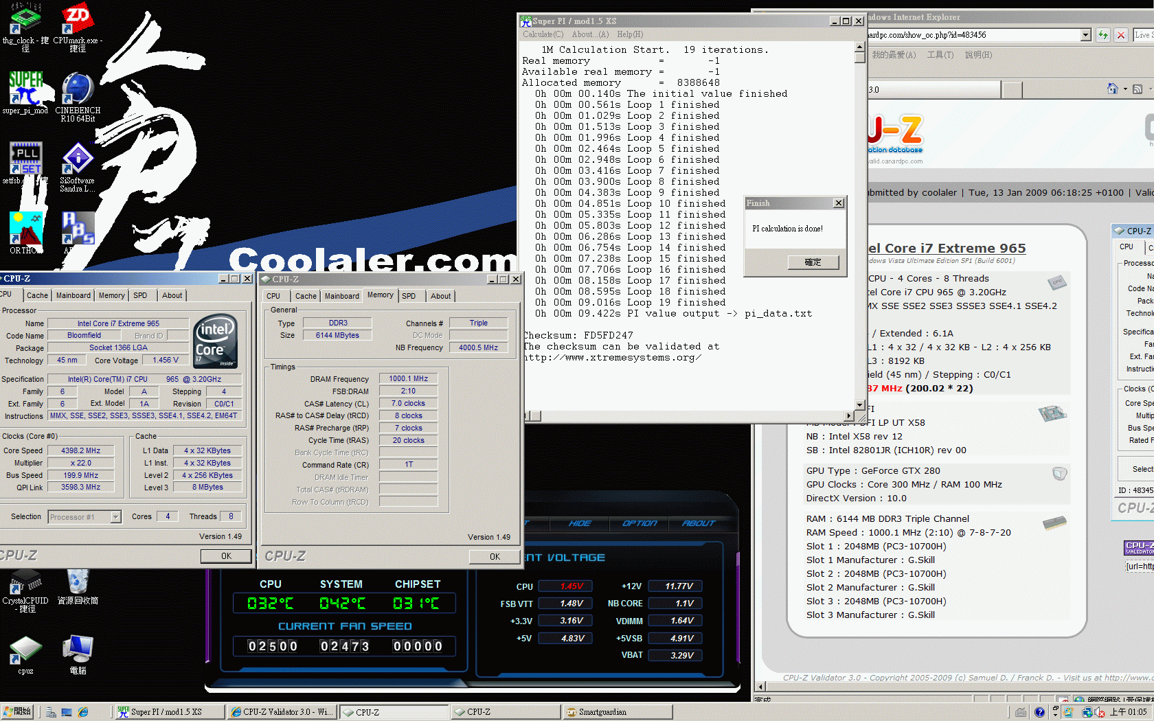Screen dimensions: 1154x721
Task: Open the Calculate menu in Super PI
Action: [543, 34]
